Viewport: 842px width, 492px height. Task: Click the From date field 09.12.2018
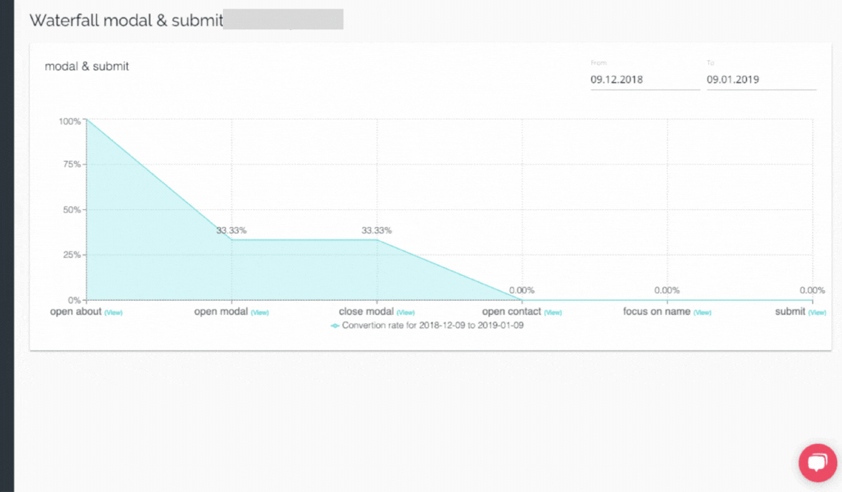pyautogui.click(x=645, y=79)
